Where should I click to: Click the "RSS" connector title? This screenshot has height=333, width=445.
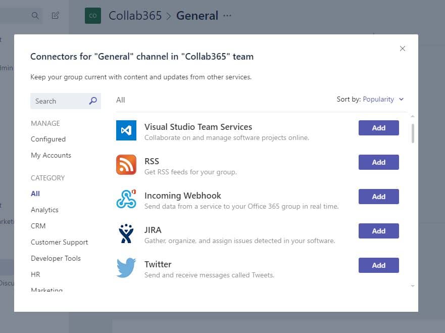tap(152, 161)
